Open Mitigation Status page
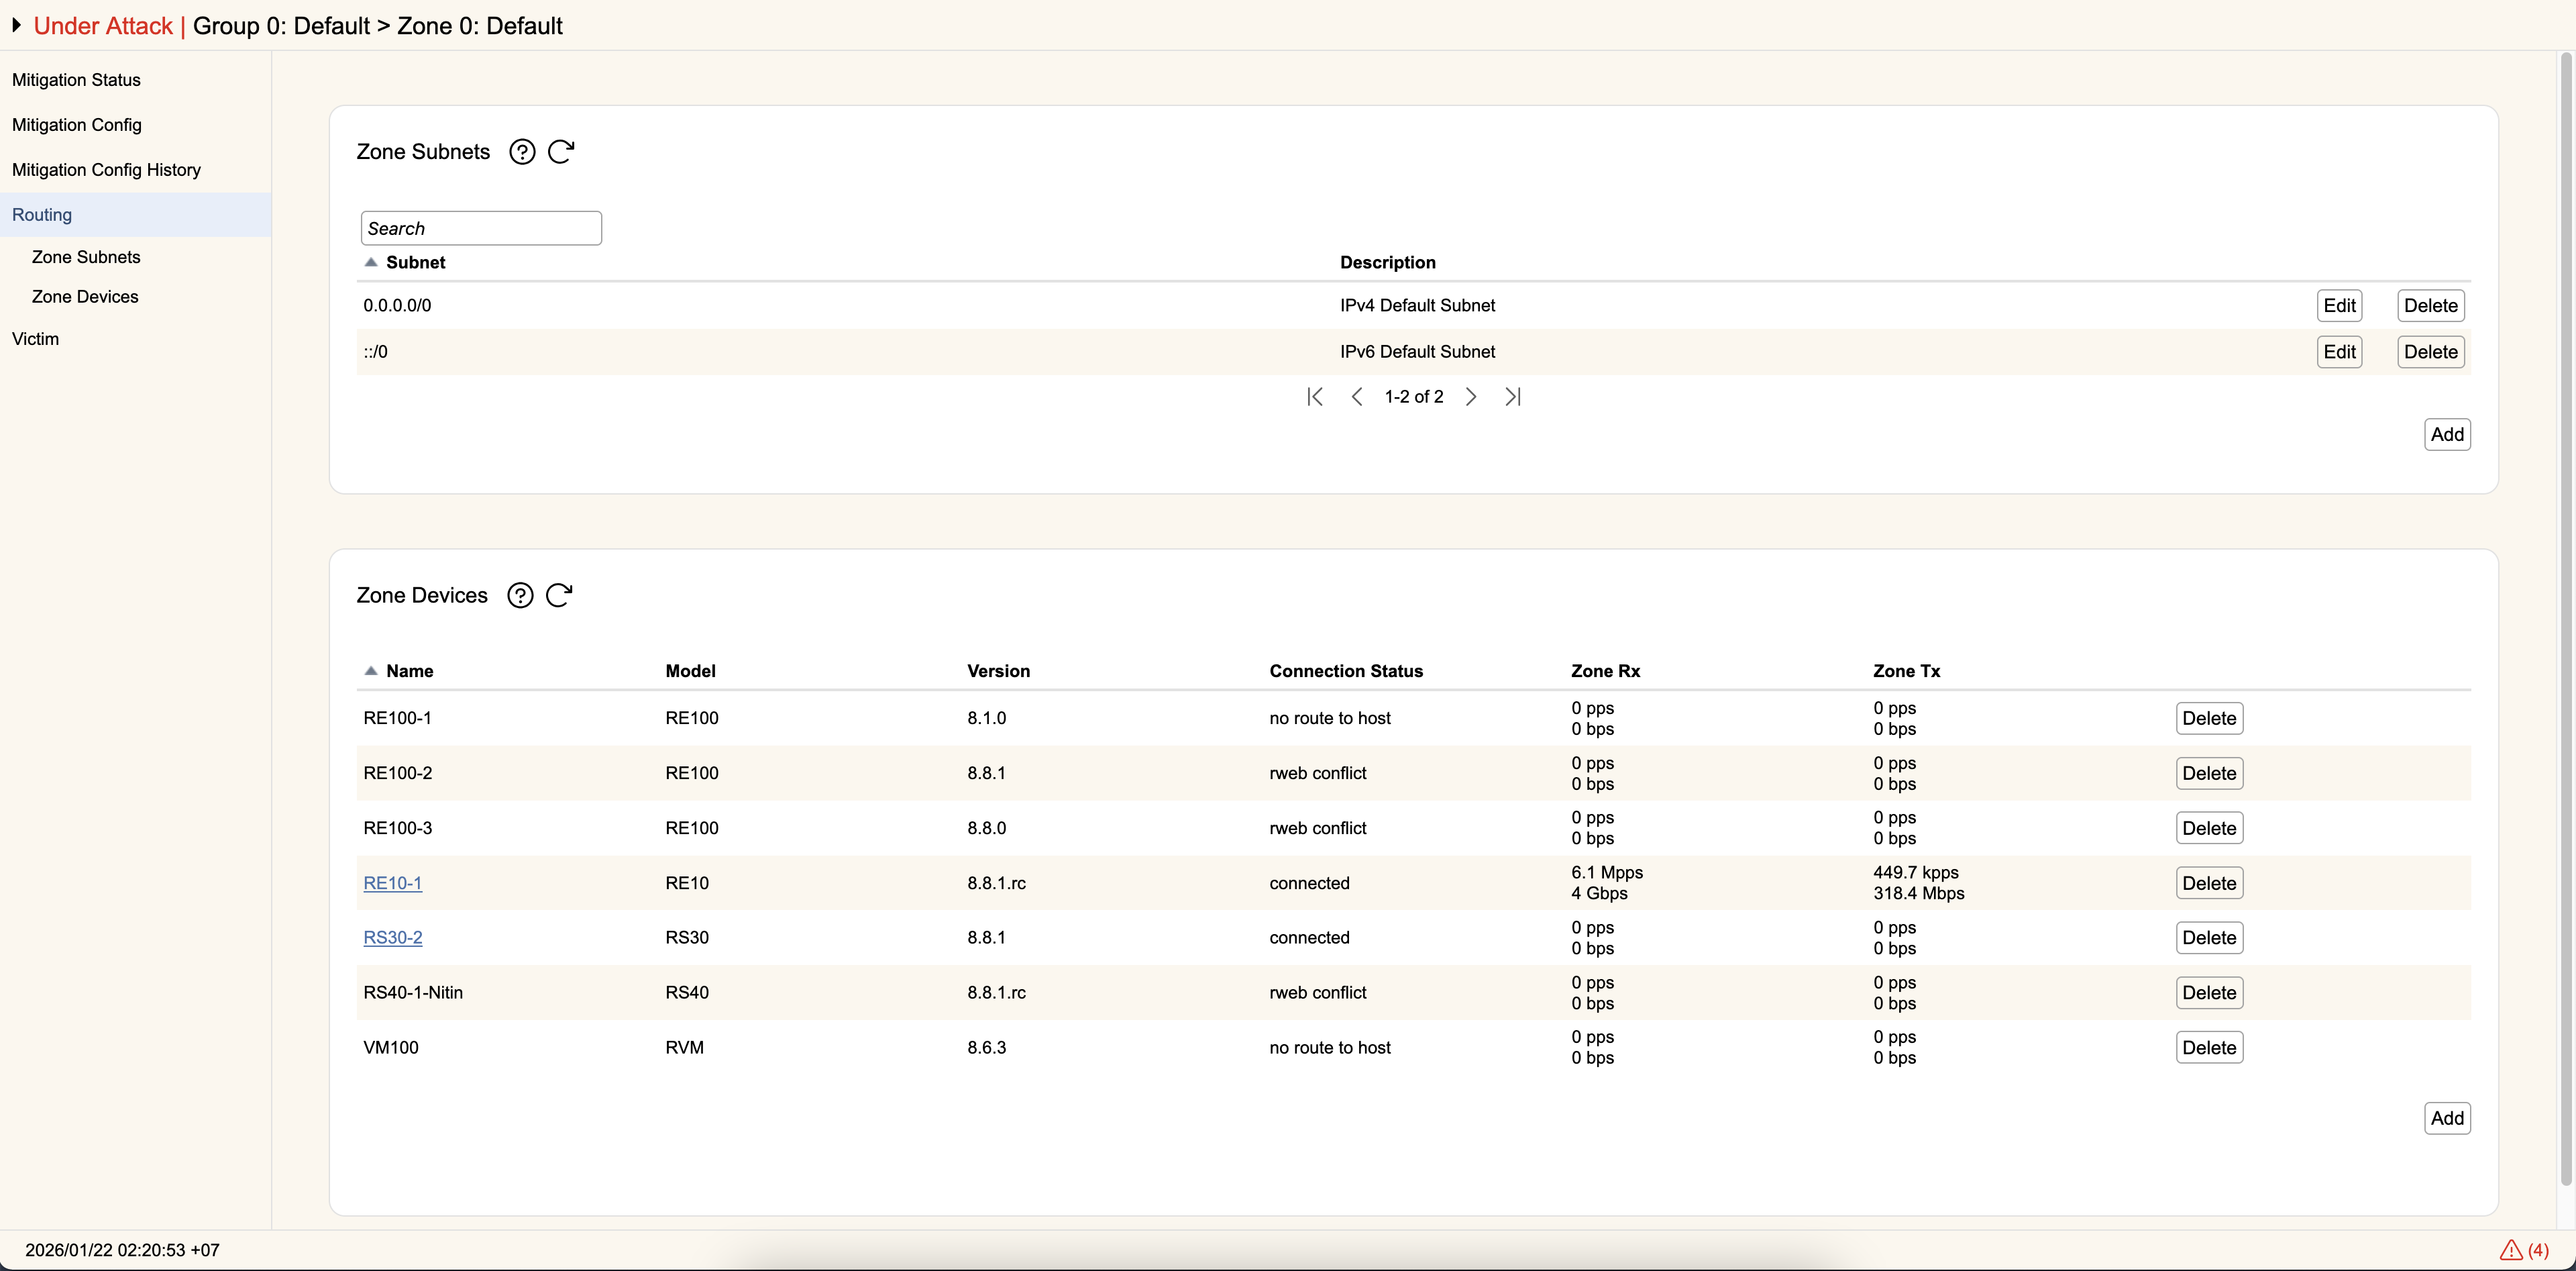Screen dimensions: 2576x1271 point(76,80)
